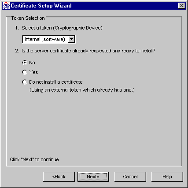Select the No radio button
This screenshot has width=188, height=188.
pos(25,63)
